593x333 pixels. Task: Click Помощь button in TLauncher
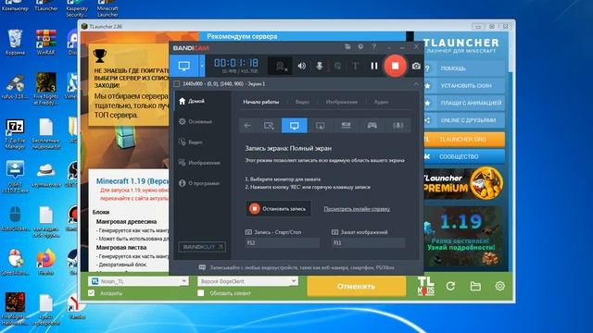pos(464,68)
